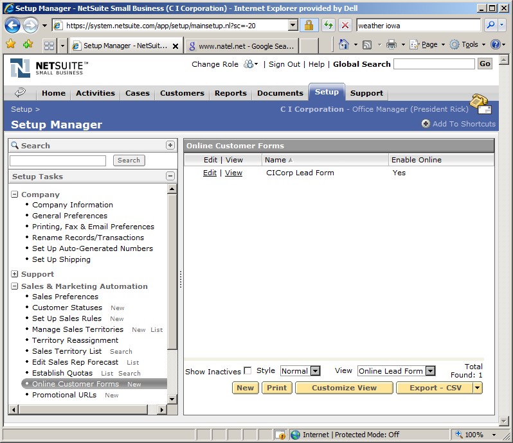Click the Search button in the Setup search panel
Viewport: 513px width, 443px height.
tap(129, 161)
